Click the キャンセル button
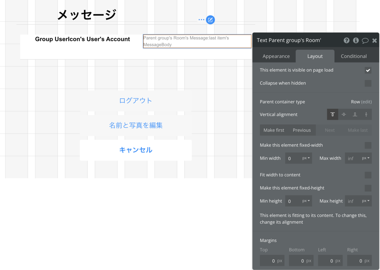The image size is (380, 270). (136, 150)
